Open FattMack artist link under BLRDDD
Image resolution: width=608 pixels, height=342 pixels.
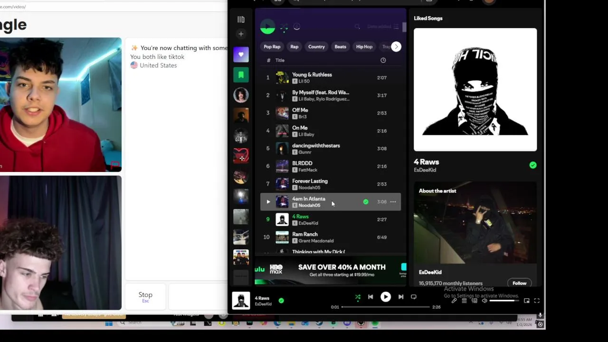click(308, 170)
